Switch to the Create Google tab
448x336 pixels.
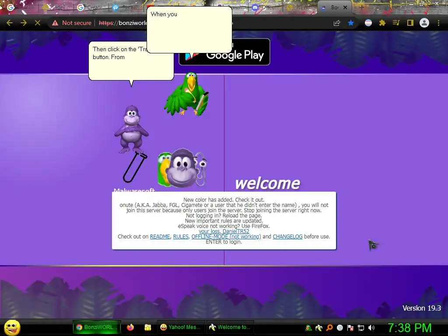pos(91,7)
